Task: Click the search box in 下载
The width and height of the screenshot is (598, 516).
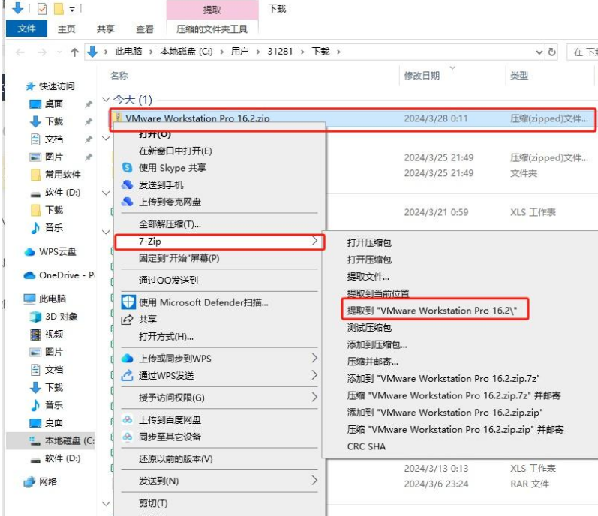Action: click(x=583, y=52)
